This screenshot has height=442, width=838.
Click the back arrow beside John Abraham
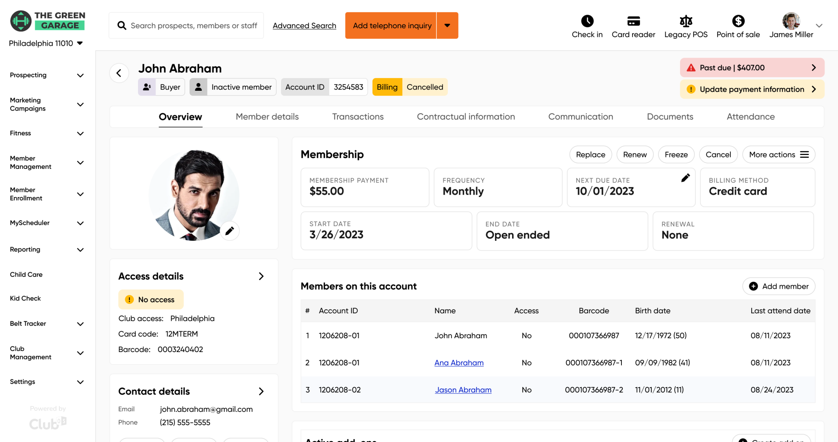[x=119, y=73]
